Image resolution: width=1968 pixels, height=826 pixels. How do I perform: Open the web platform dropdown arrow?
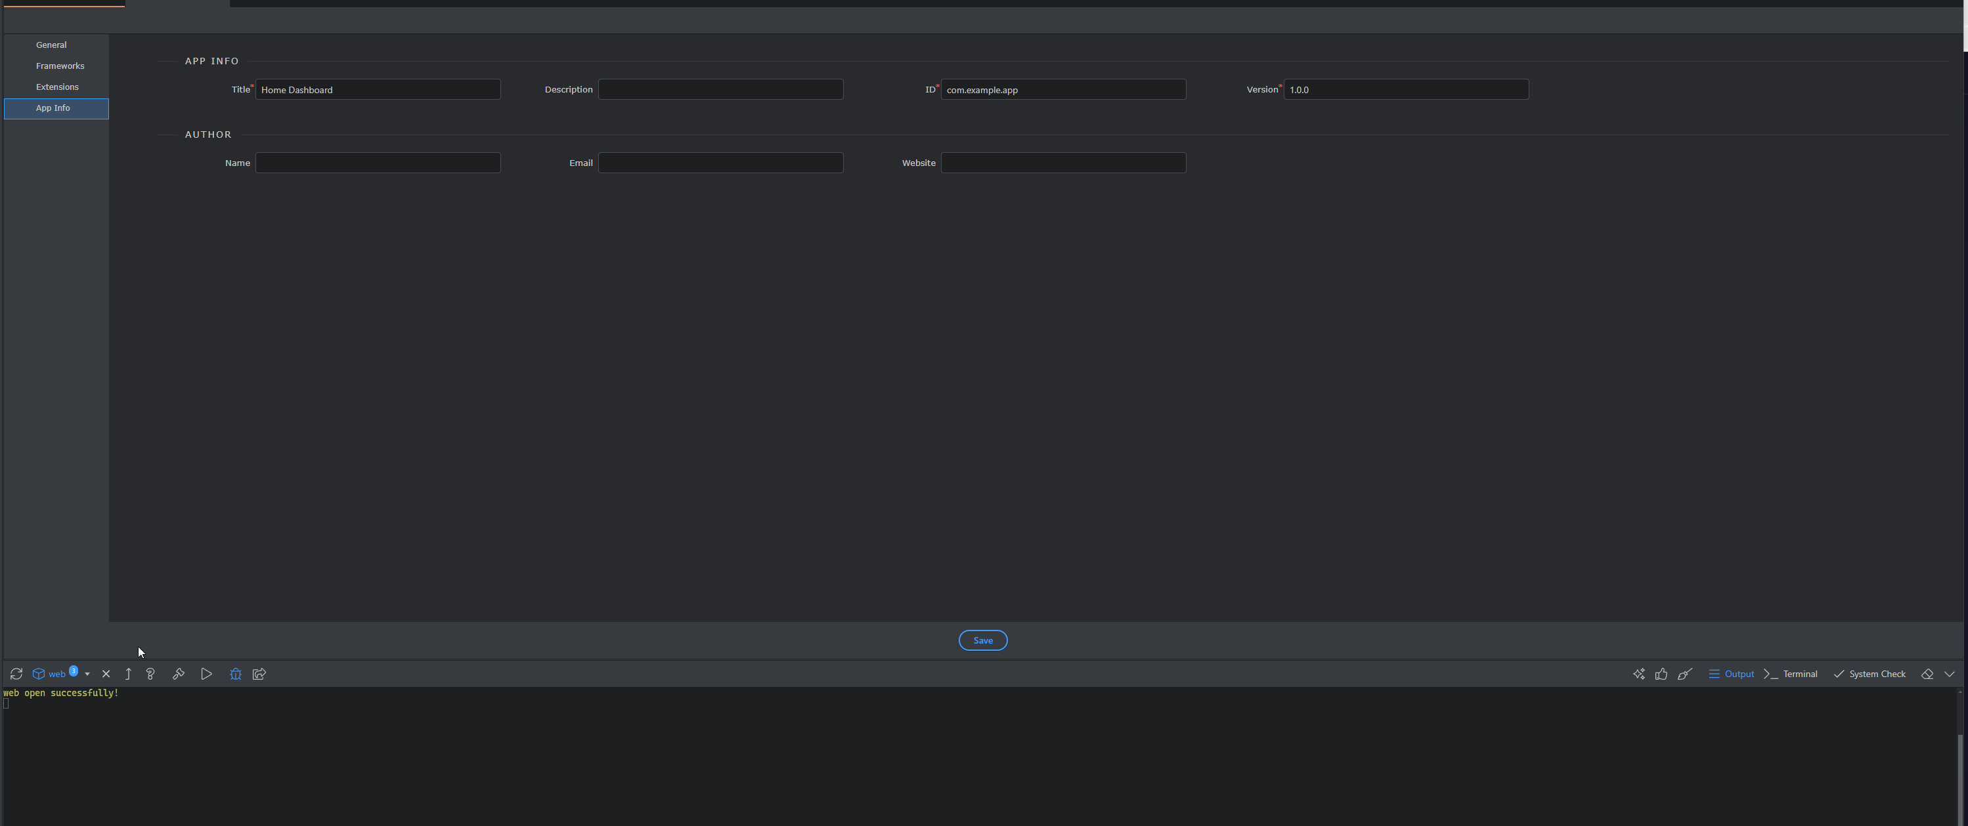[x=87, y=674]
